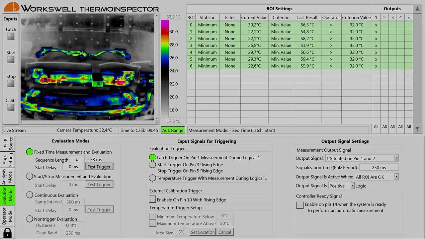425x239 pixels.
Task: Click the Dead Band value field
Action: click(73, 233)
